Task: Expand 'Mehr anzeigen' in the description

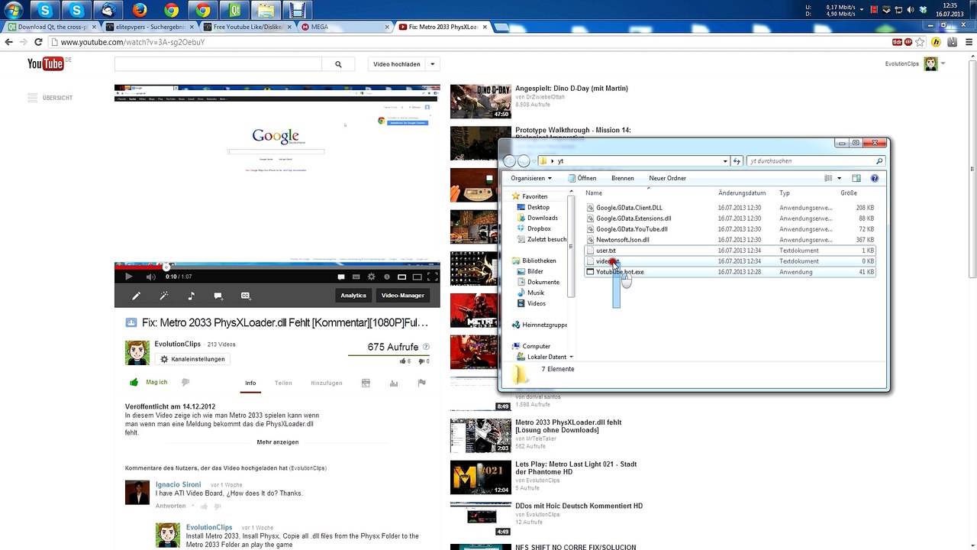Action: [278, 442]
